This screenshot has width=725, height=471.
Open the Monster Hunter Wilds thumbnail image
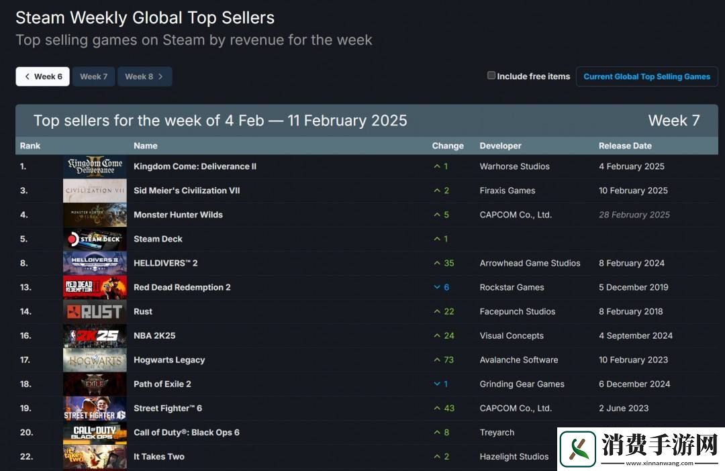tap(95, 215)
